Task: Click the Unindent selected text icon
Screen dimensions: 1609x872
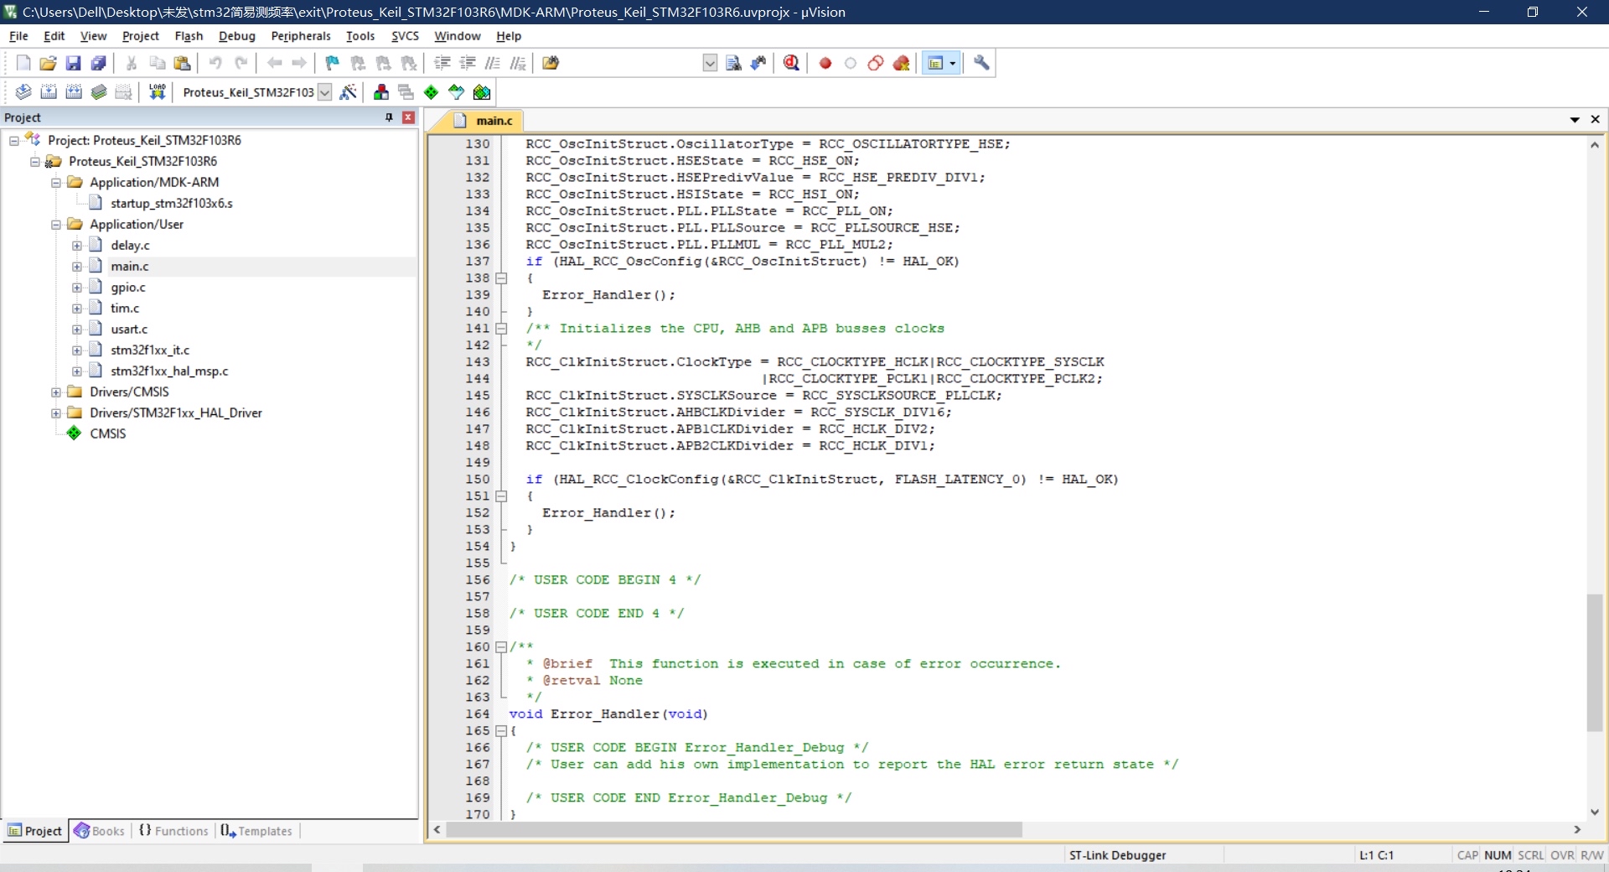Action: click(x=468, y=63)
